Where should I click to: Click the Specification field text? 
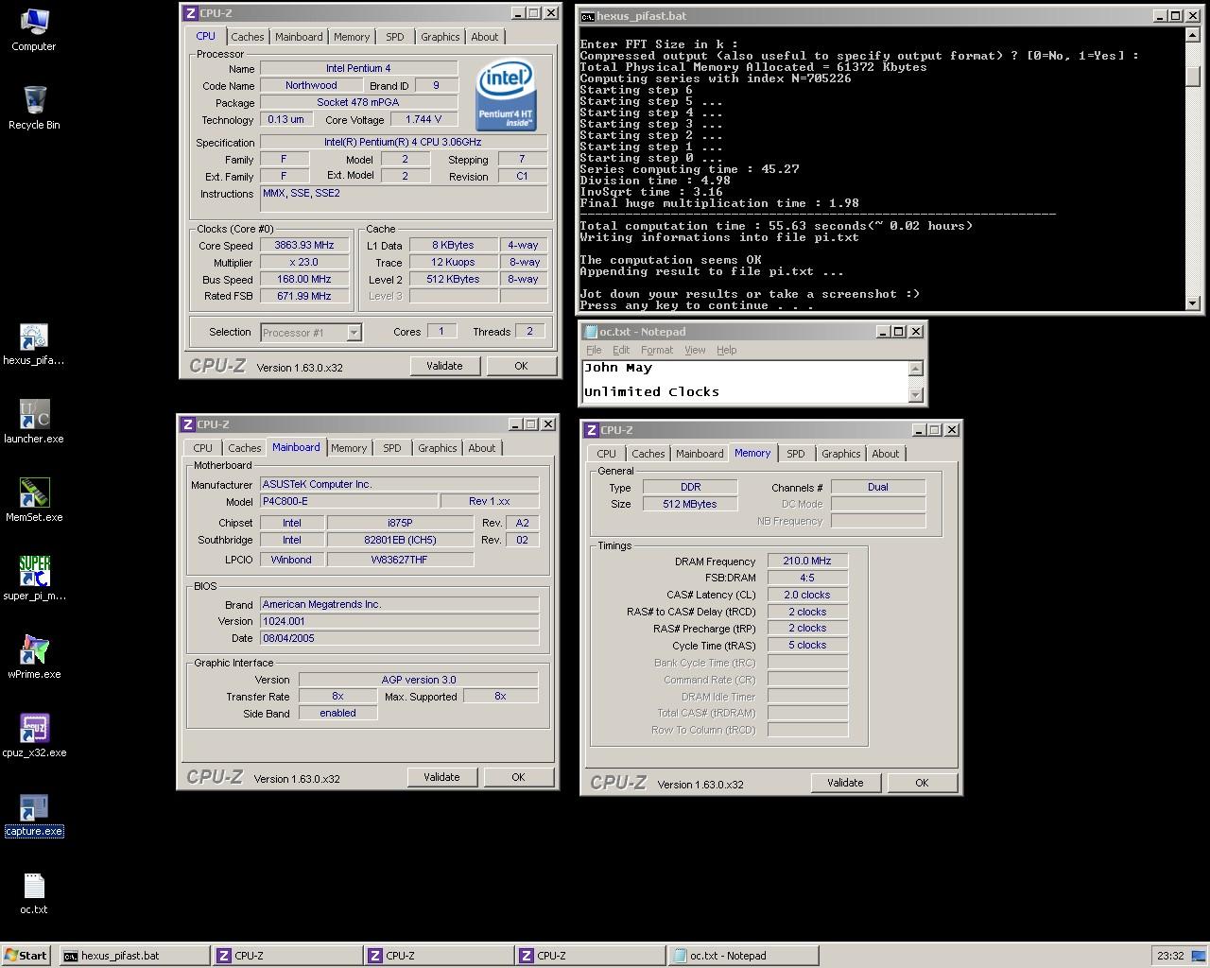(x=403, y=142)
